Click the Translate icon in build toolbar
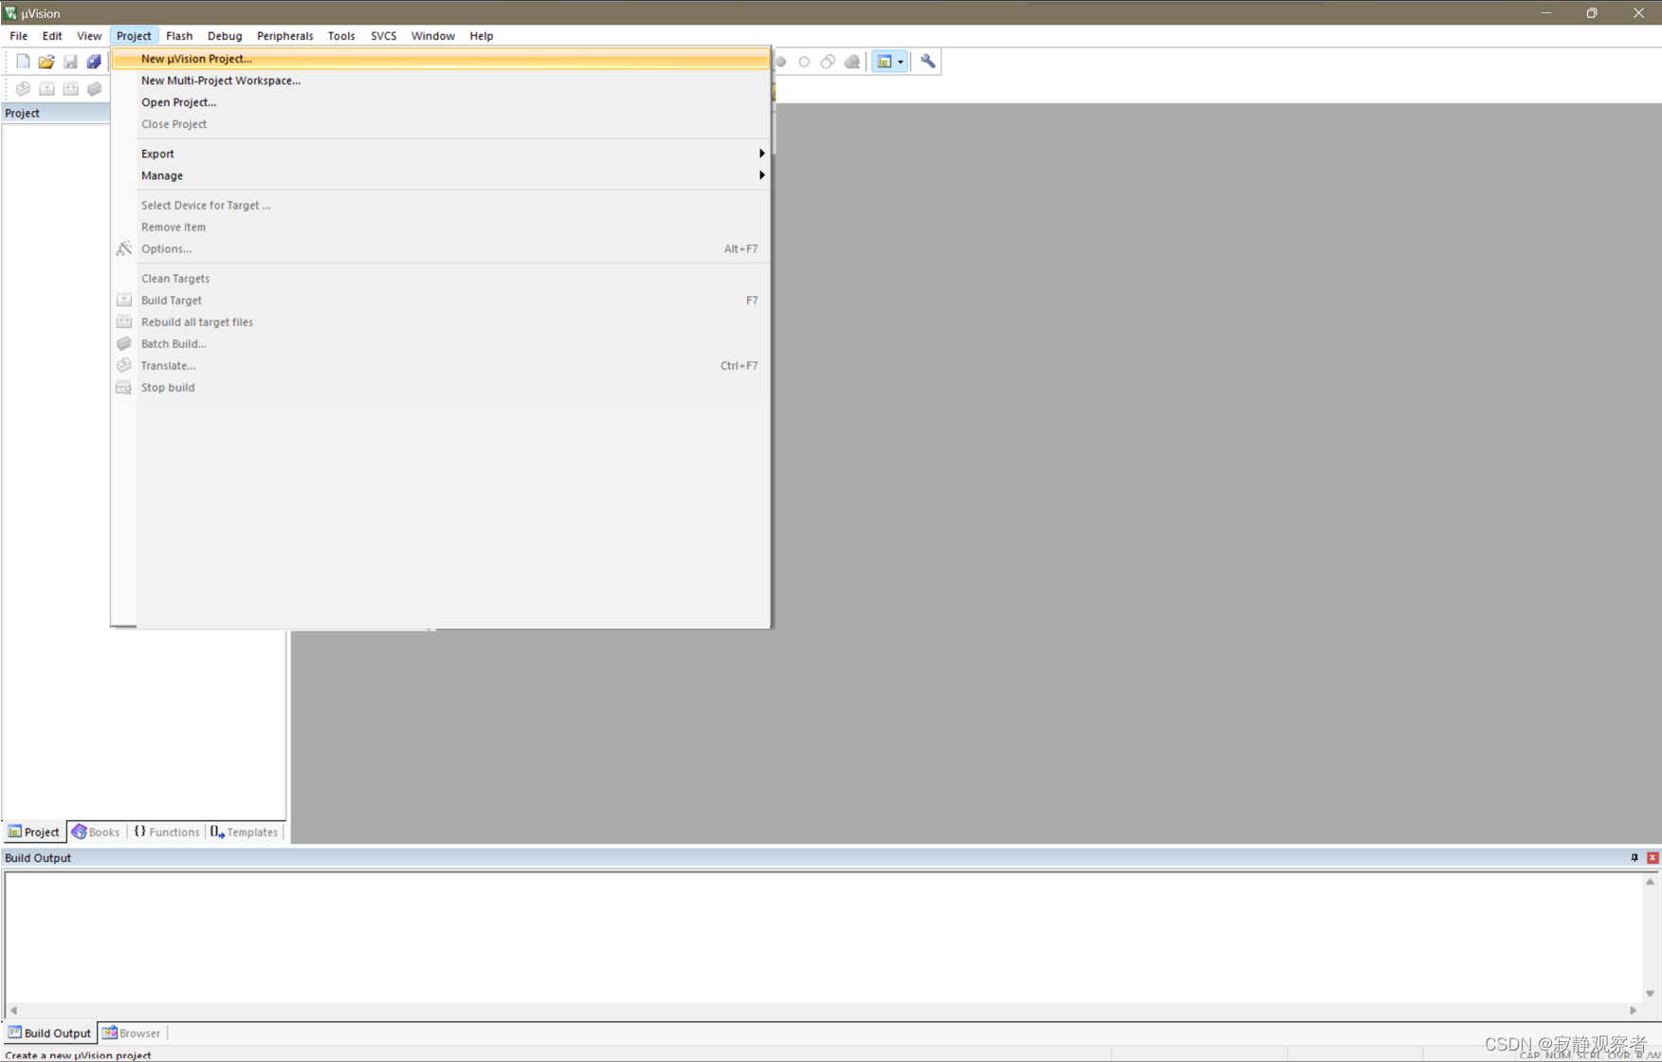The height and width of the screenshot is (1062, 1662). (x=23, y=89)
